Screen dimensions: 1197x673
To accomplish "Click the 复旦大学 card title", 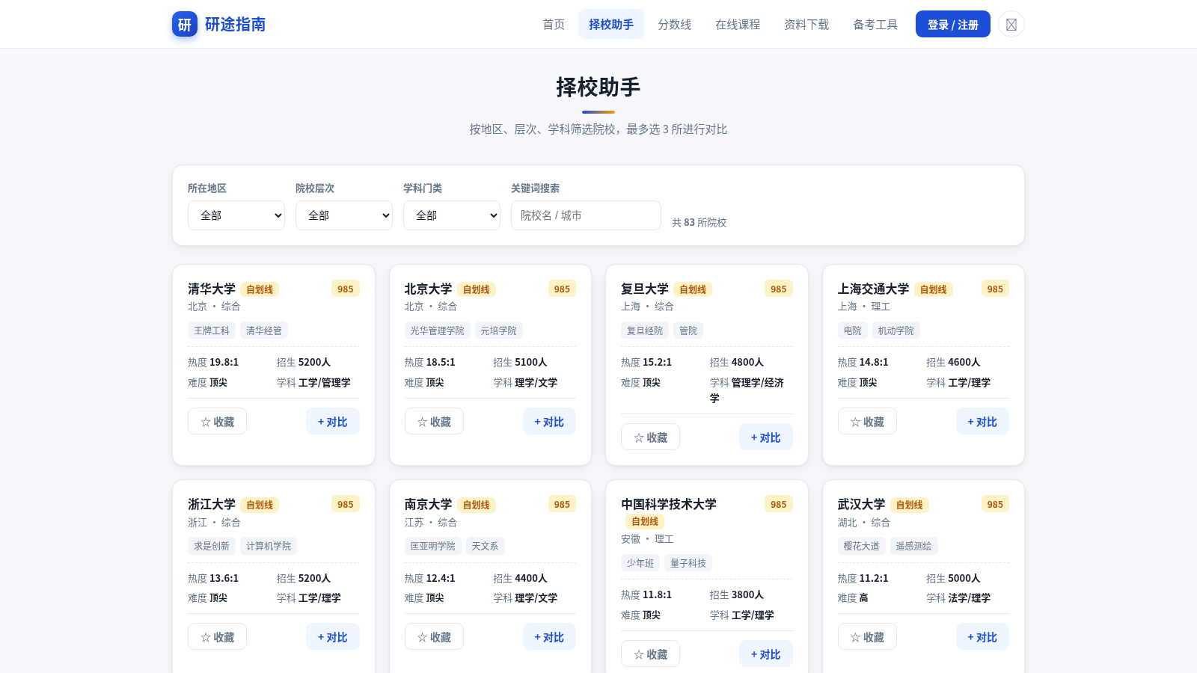I will tap(645, 289).
